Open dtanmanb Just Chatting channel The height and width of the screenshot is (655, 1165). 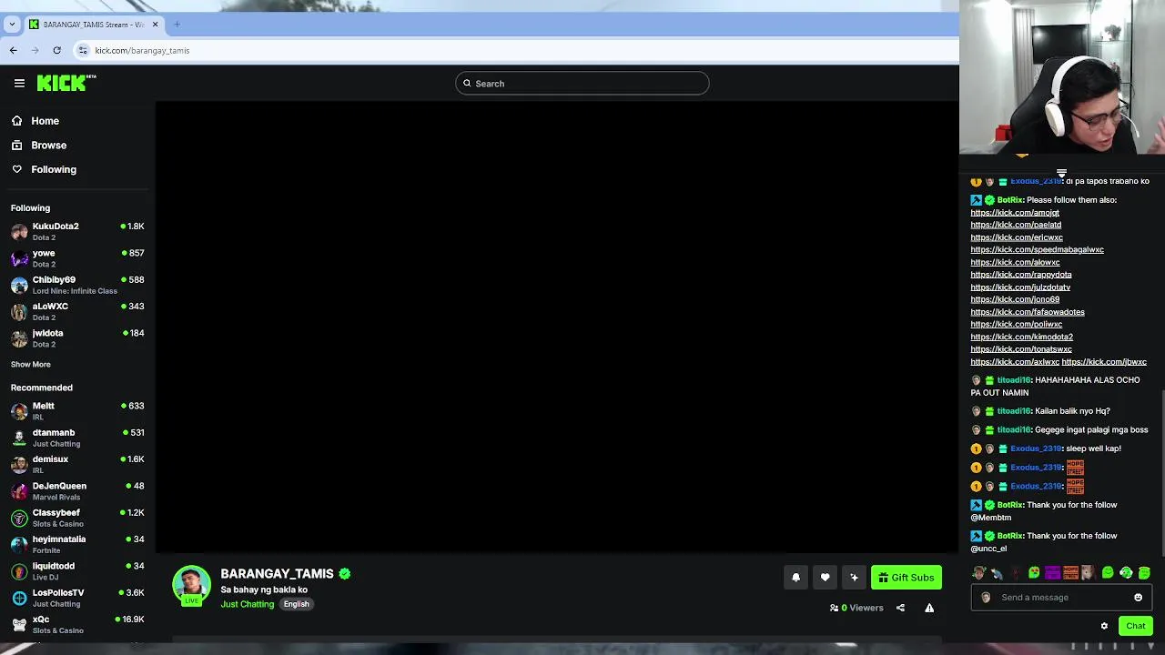77,438
